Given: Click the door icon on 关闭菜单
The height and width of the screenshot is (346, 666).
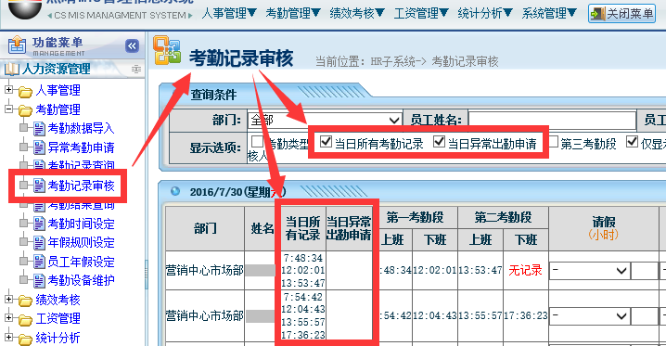Looking at the screenshot, I should tap(597, 14).
